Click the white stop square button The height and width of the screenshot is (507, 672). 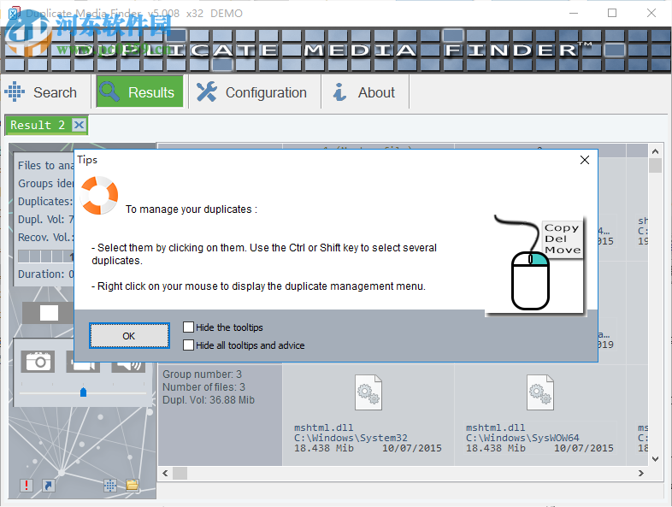(49, 313)
